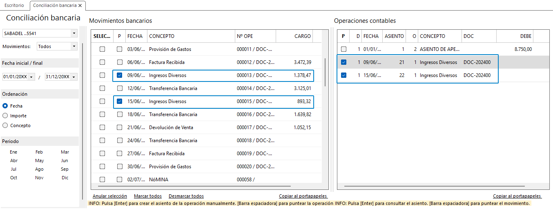Click the Nº OPE column header

(x=256, y=36)
